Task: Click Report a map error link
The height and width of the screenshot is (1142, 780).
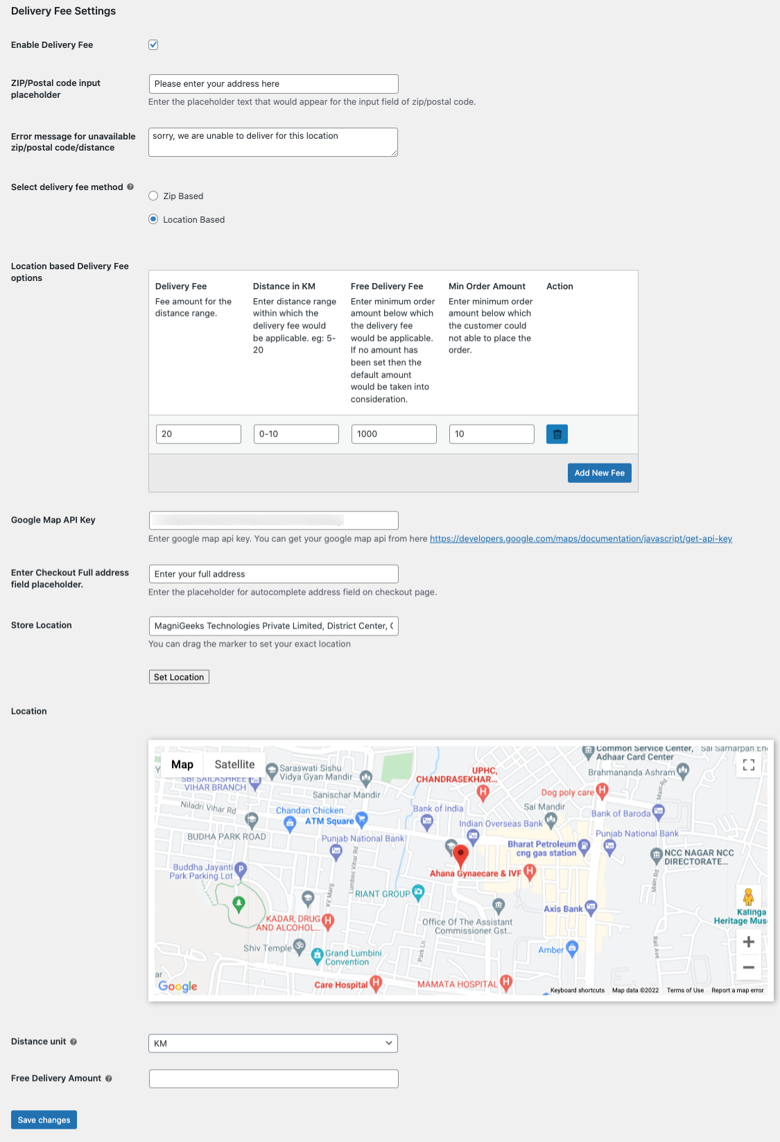Action: (738, 990)
